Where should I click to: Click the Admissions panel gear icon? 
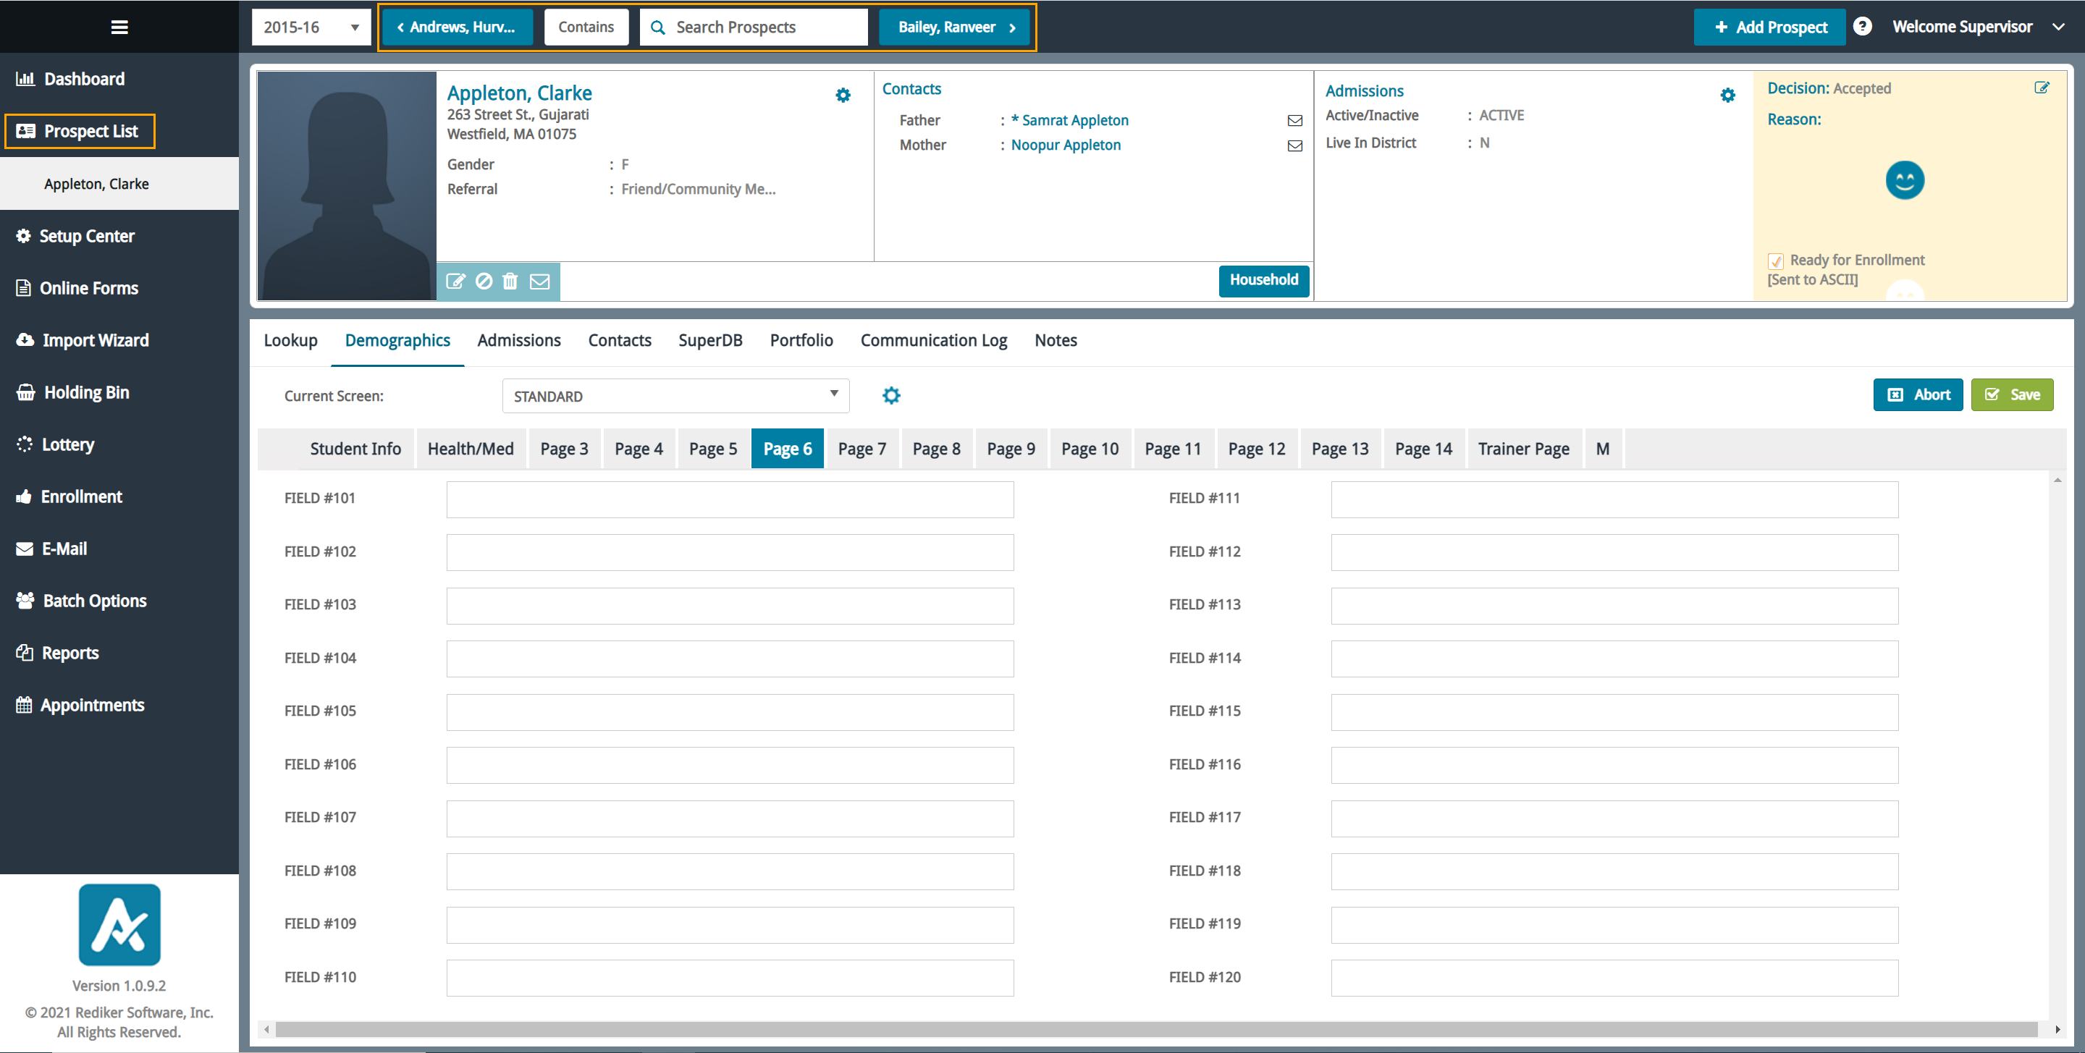pyautogui.click(x=1727, y=96)
